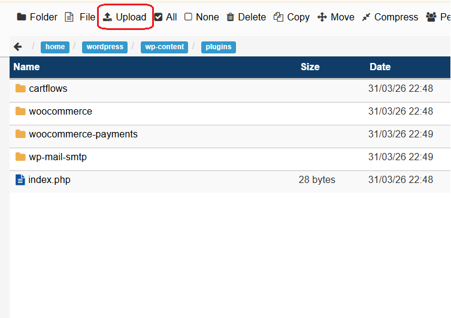Navigate to wp-content breadcrumb

tap(164, 47)
